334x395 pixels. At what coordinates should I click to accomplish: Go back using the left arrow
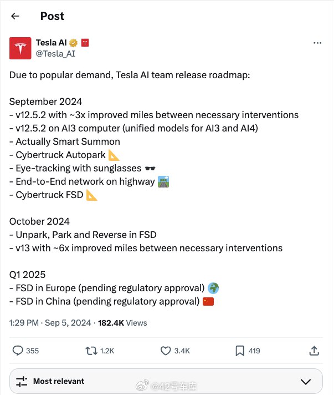(16, 16)
